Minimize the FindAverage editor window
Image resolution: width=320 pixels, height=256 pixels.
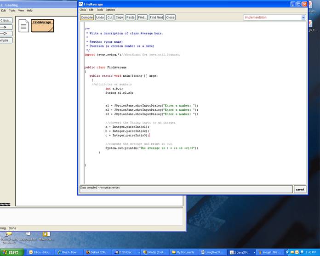click(293, 4)
